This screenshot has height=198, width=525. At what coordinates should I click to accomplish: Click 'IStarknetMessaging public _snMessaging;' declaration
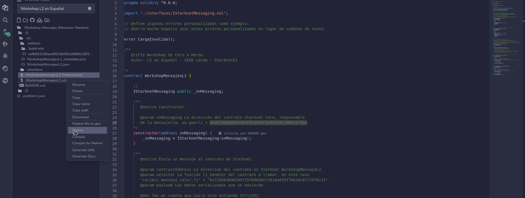coord(178,91)
